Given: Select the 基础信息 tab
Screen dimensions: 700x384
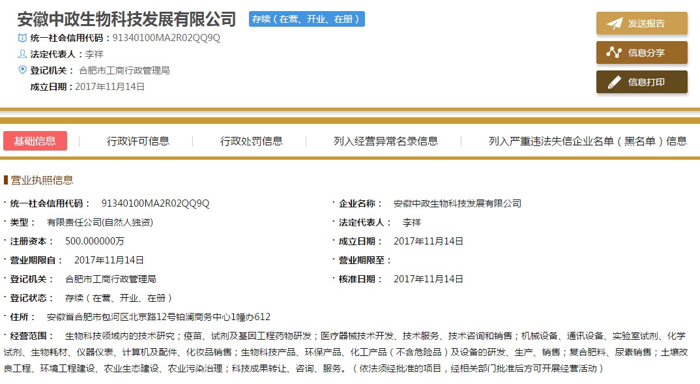Looking at the screenshot, I should point(35,141).
